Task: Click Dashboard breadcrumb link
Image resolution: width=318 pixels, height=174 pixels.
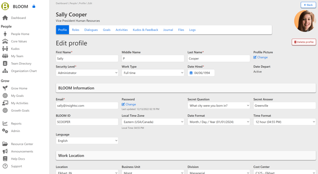Action: point(61,3)
